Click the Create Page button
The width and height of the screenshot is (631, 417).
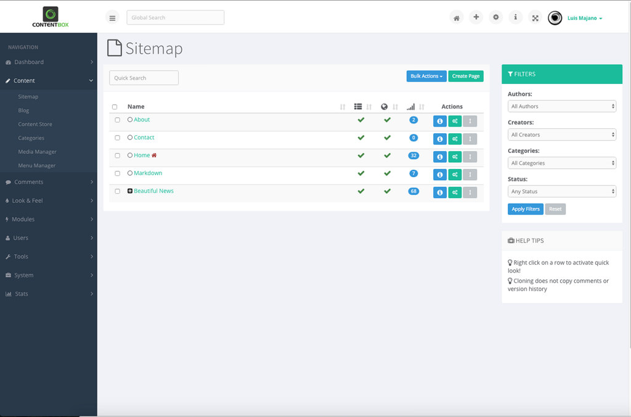pos(465,76)
